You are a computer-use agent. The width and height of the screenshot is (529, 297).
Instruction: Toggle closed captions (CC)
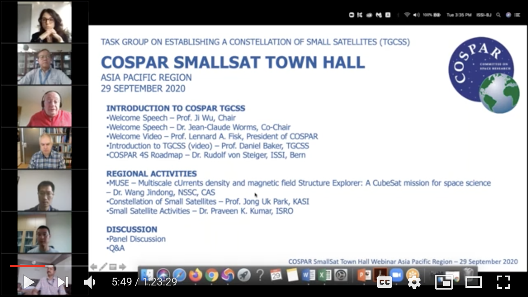385,282
